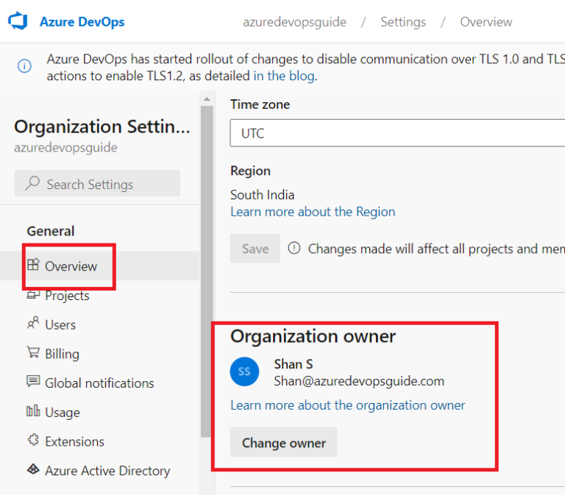The width and height of the screenshot is (565, 495).
Task: Open Learn more about organization owner link
Action: pos(348,405)
